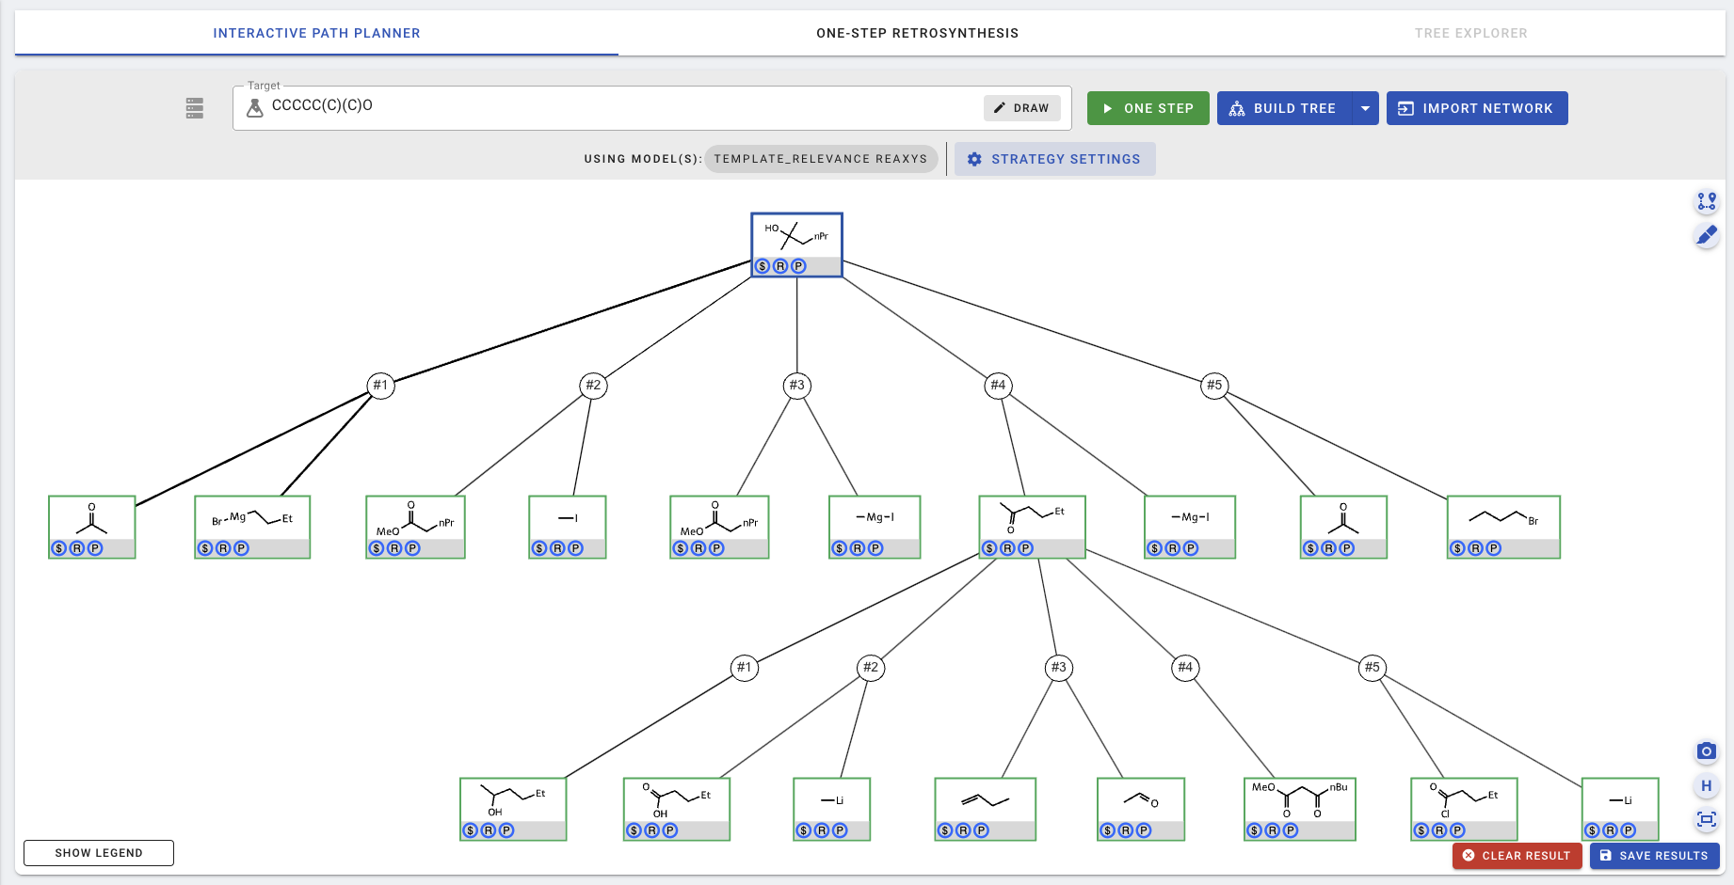Click the $ icon on the butyl bromide node
Screen dimensions: 1734x885
pyautogui.click(x=1457, y=548)
